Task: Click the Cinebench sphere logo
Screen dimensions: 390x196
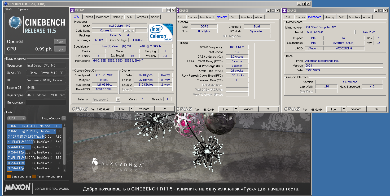Action: click(x=15, y=23)
